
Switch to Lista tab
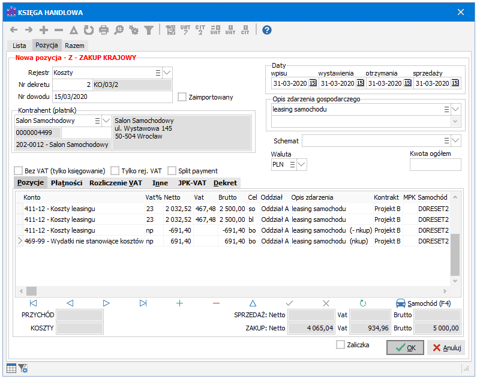[19, 46]
